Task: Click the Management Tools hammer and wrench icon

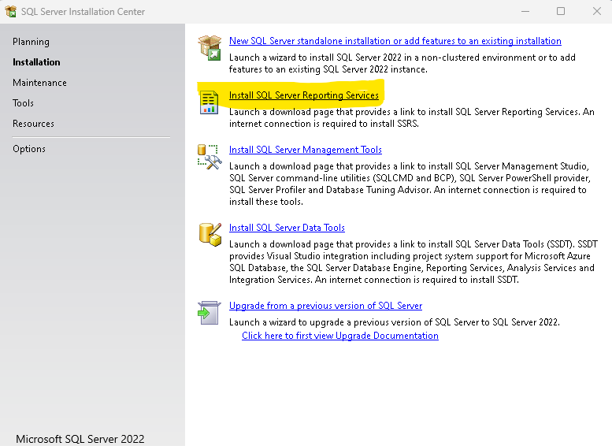Action: [210, 157]
